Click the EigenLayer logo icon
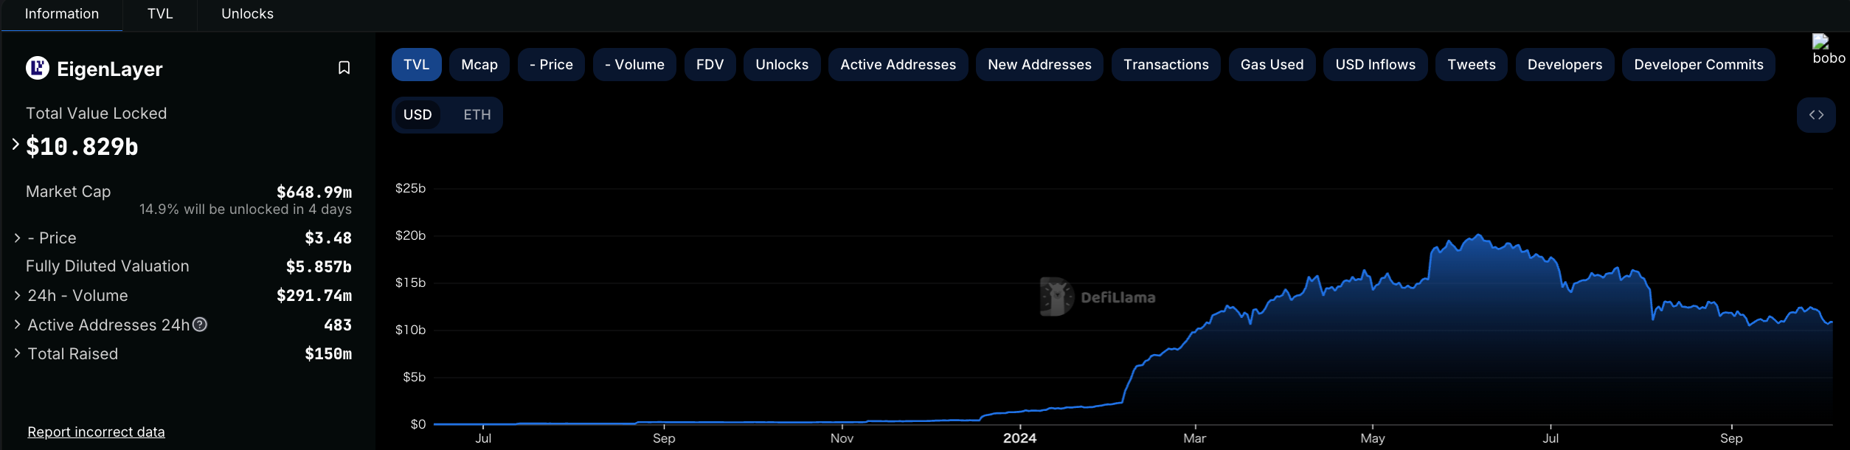The height and width of the screenshot is (450, 1850). (38, 68)
